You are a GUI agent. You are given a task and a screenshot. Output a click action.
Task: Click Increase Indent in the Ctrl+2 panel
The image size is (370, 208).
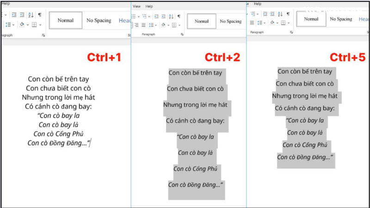click(x=164, y=16)
